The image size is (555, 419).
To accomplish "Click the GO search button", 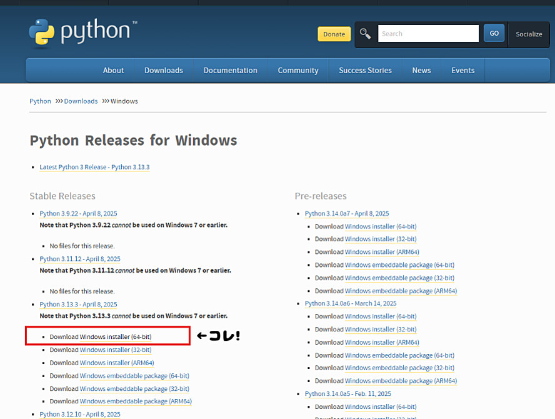I will 494,33.
